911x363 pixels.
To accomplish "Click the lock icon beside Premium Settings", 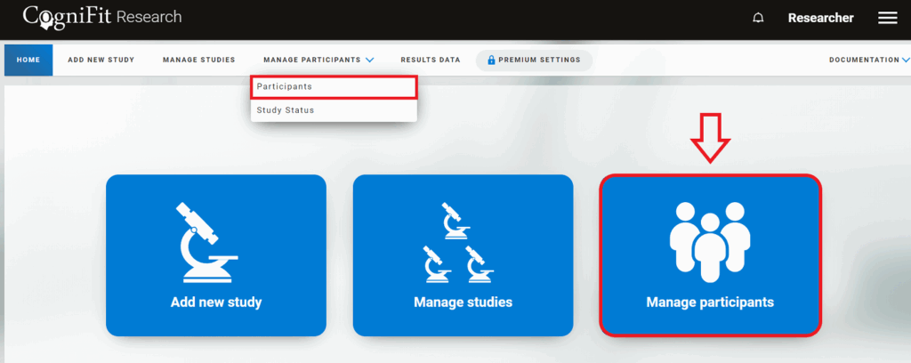I will click(x=491, y=60).
